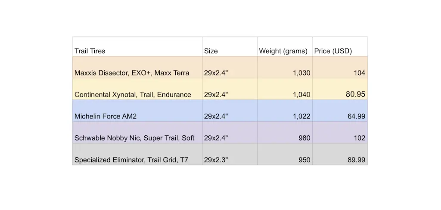441x210 pixels.
Task: Select the Schwable price value 102
Action: coord(359,138)
